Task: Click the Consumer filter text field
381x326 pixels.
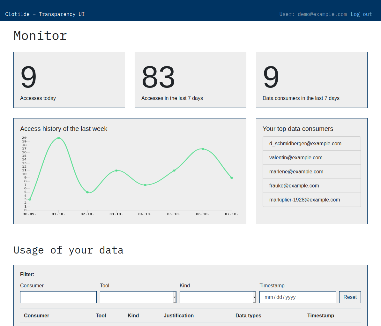Action: click(x=58, y=297)
